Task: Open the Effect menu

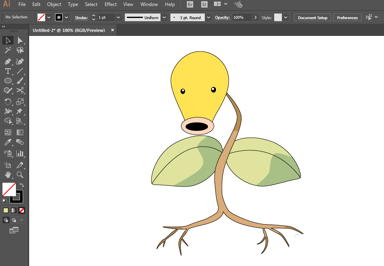Action: tap(111, 4)
